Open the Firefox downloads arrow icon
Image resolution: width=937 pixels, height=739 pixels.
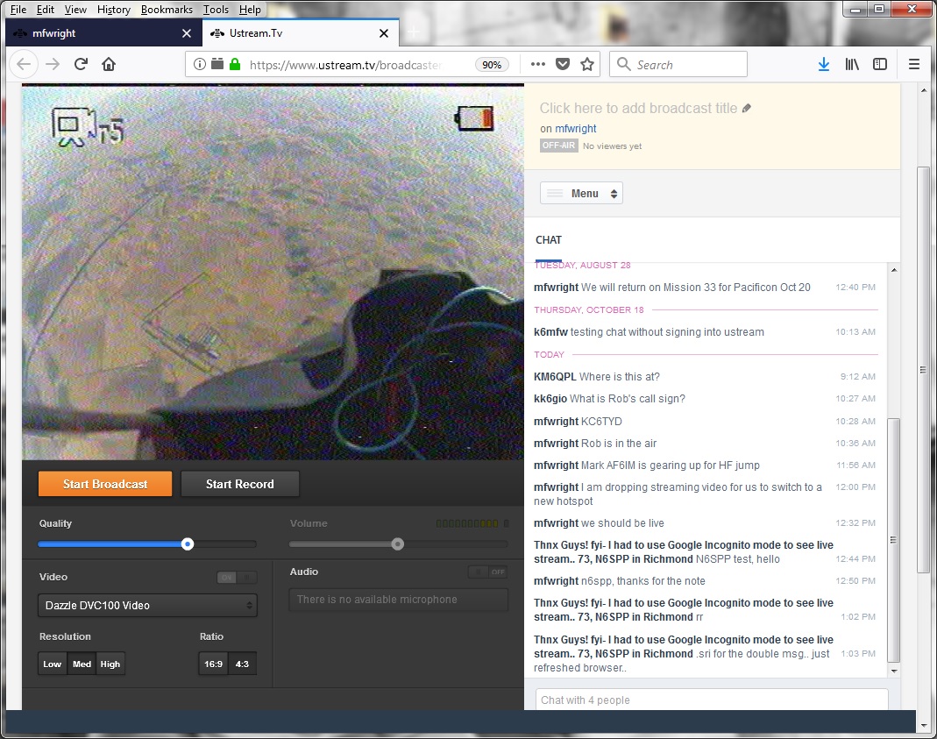pos(823,64)
